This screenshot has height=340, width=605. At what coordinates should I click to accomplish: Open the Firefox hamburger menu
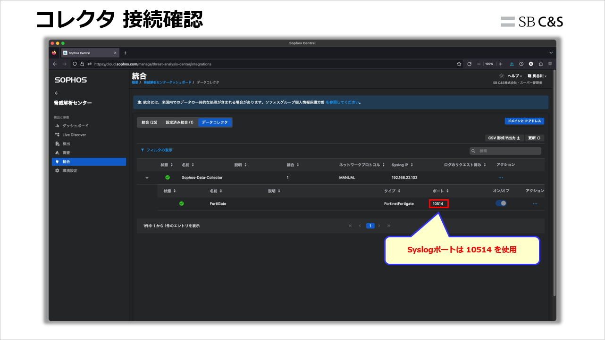tap(550, 64)
